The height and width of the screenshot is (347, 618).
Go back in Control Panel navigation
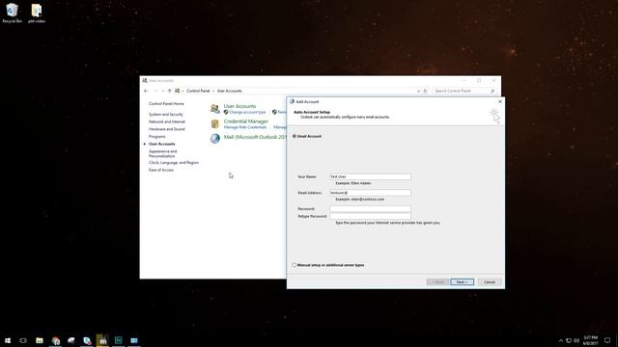coord(146,91)
